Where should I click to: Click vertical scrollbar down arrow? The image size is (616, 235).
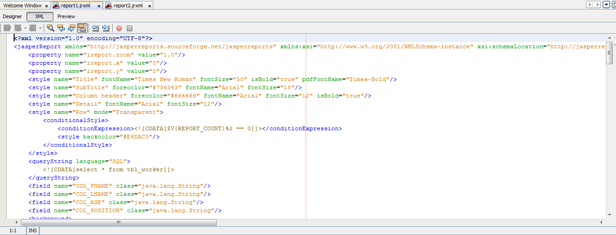point(609,215)
